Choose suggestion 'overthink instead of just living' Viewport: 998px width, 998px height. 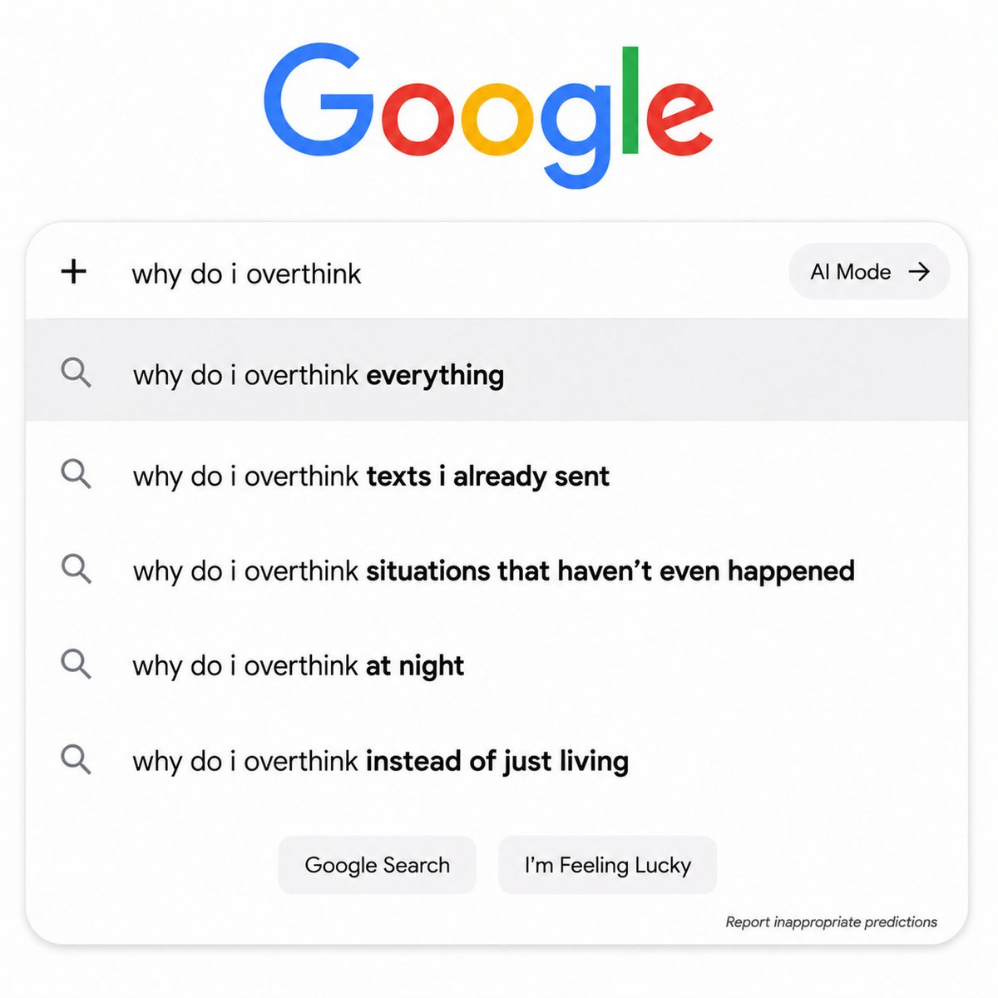497,760
